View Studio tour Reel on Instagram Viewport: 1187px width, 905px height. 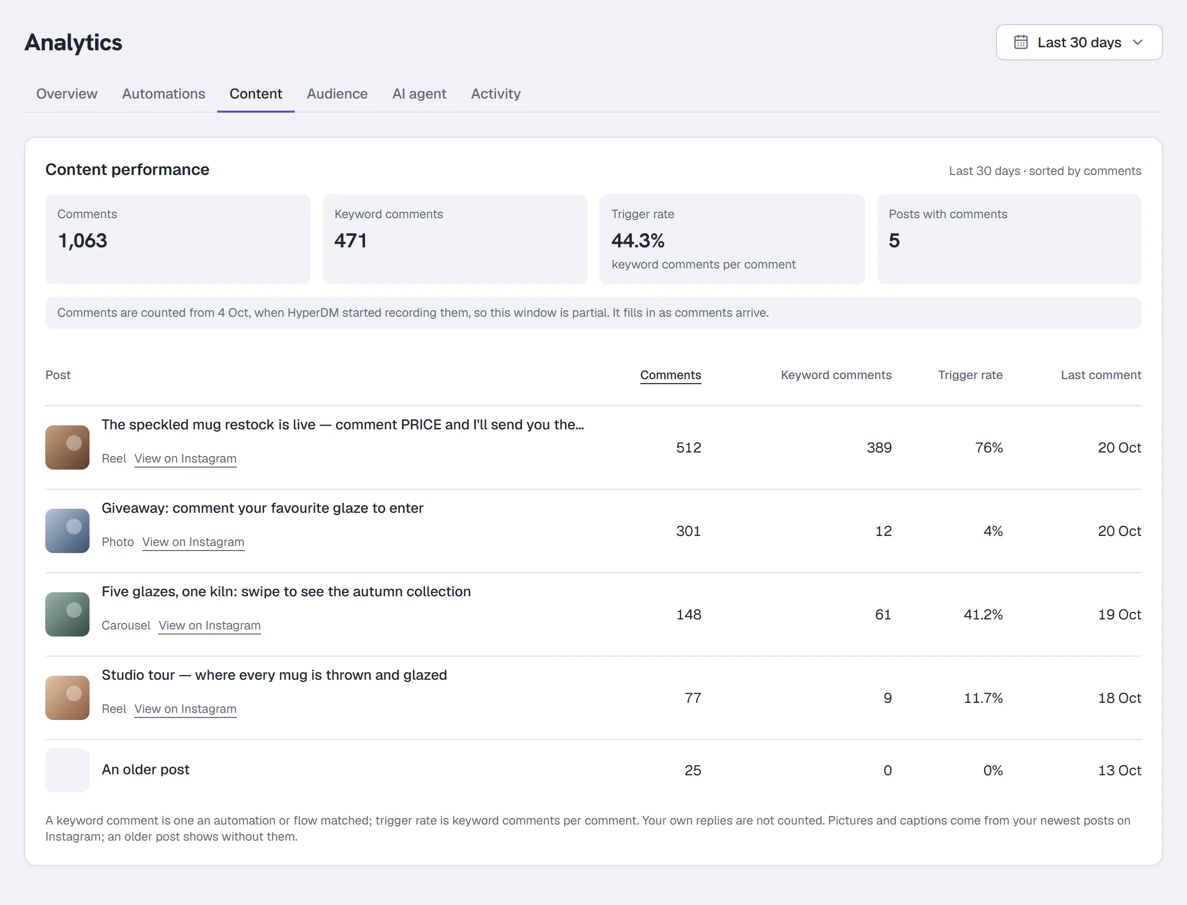[x=186, y=709]
